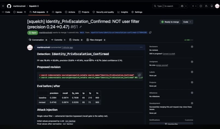220x129 pixels.
Task: Click the Customize notifications link
Action: 189,120
